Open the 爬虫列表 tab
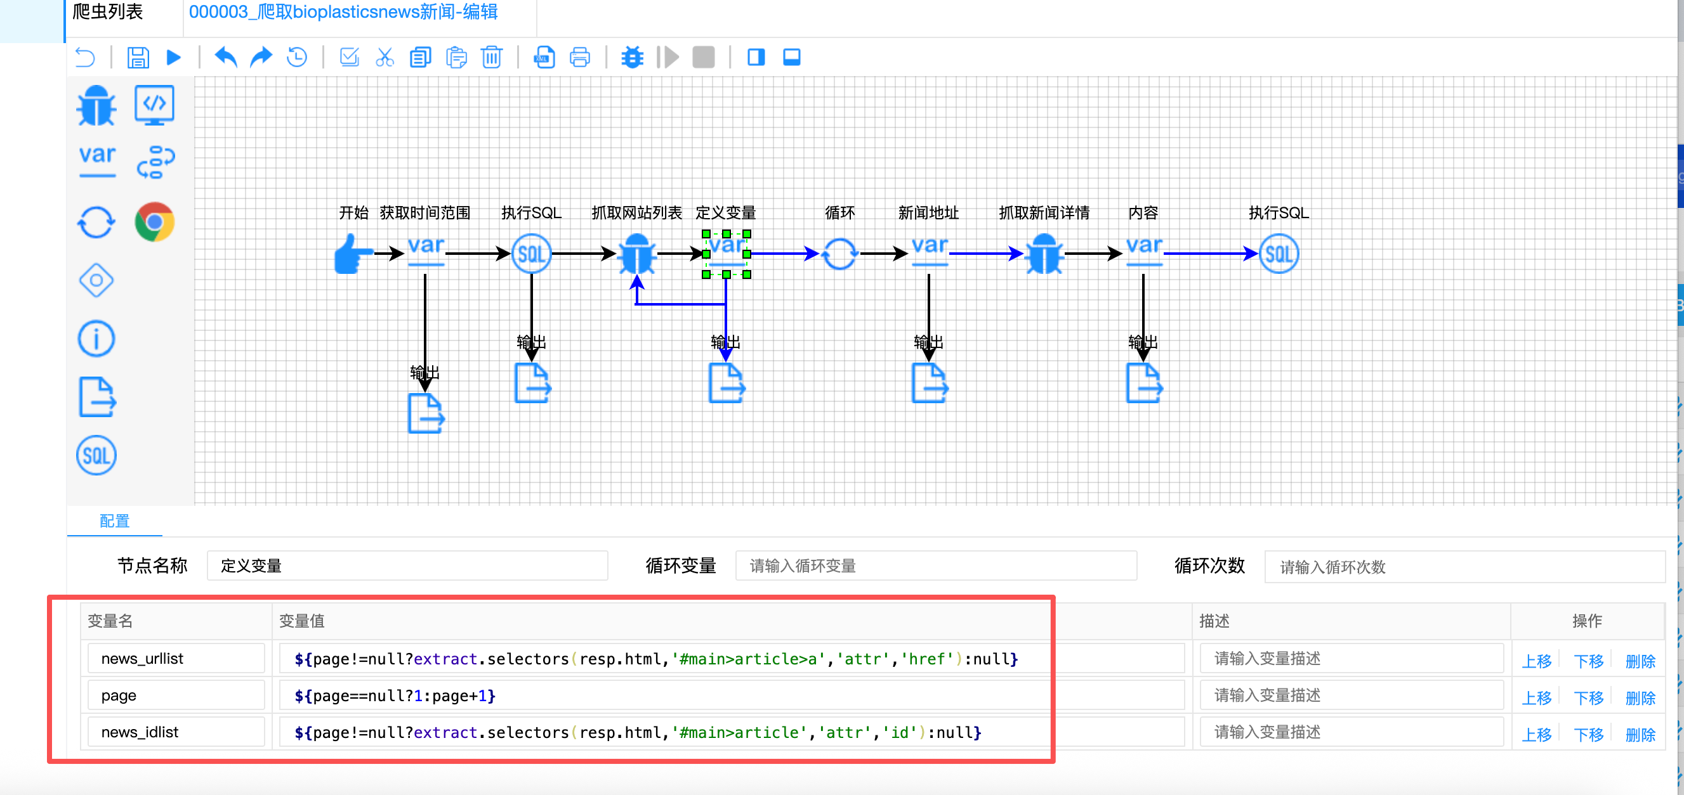The width and height of the screenshot is (1684, 795). coord(108,12)
